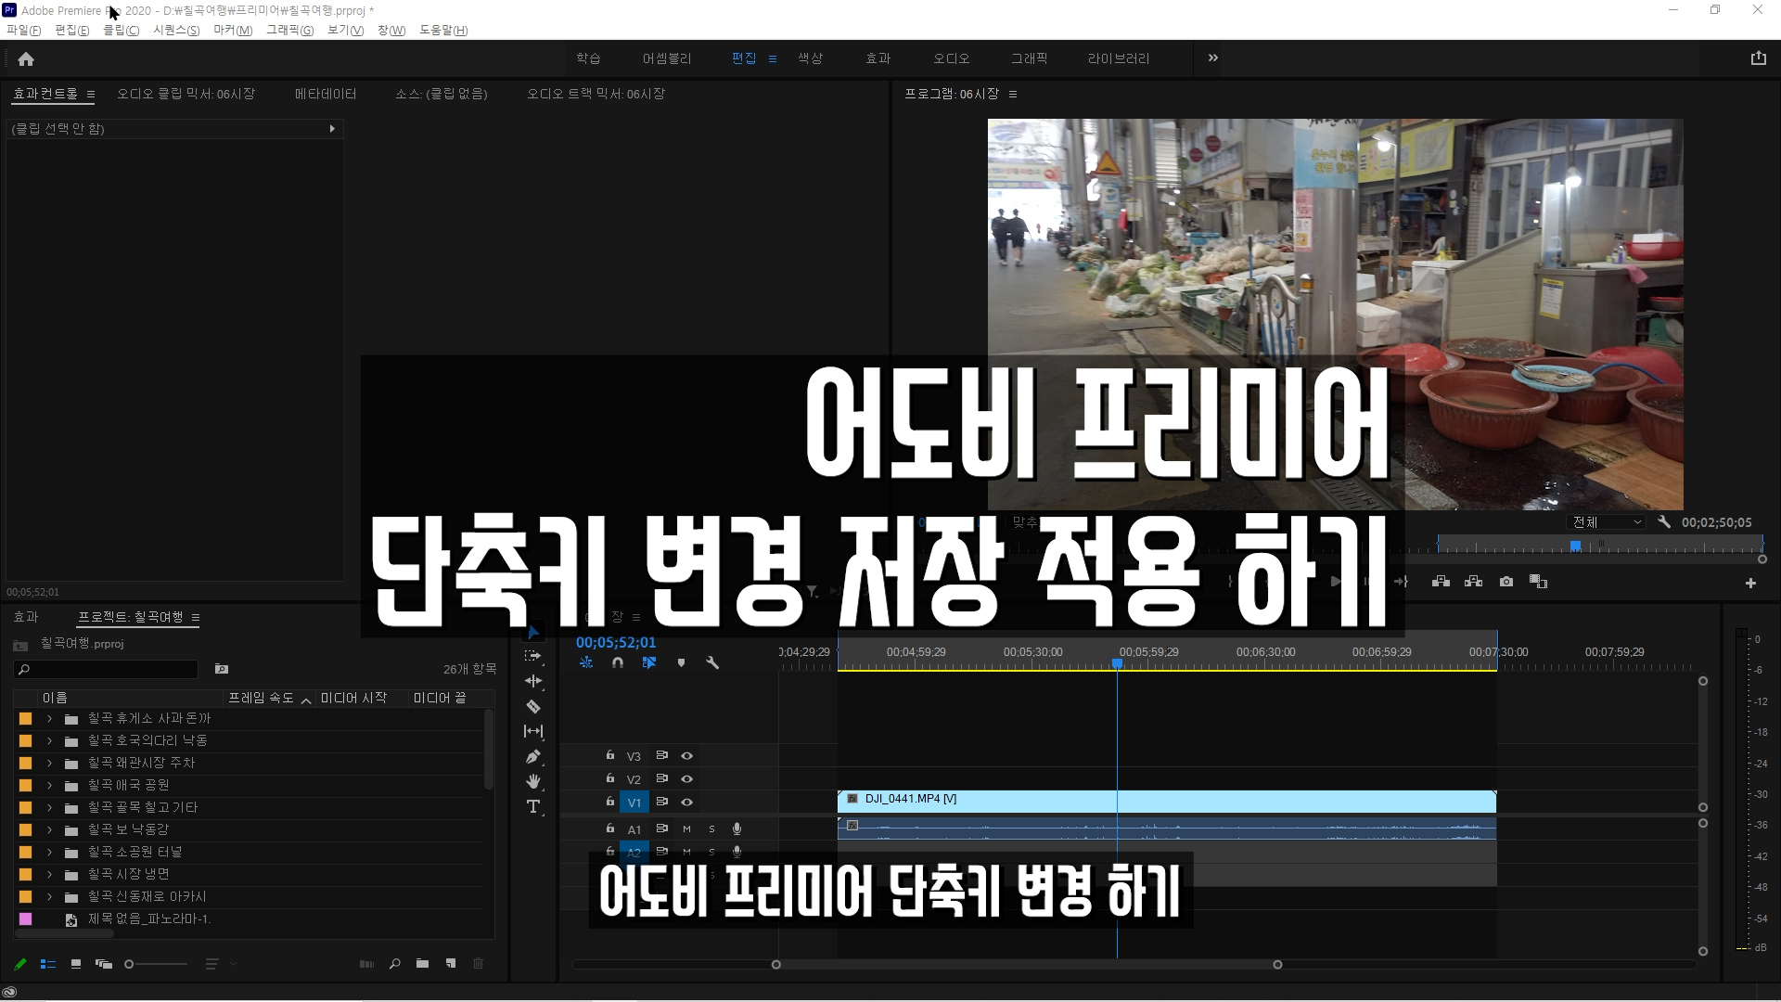The height and width of the screenshot is (1002, 1781).
Task: Expand the workspace overflow chevron
Action: pyautogui.click(x=1212, y=58)
